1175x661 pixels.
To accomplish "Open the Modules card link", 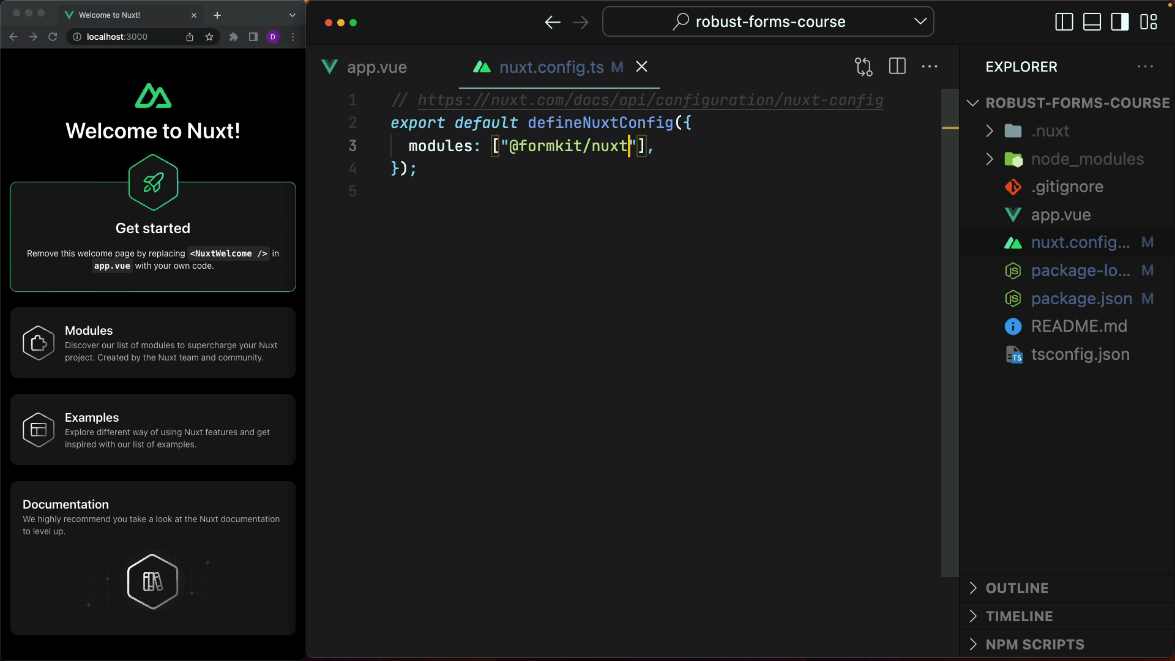I will click(x=153, y=343).
